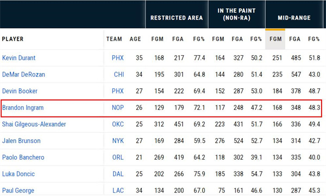Sort table by TEAM column header
326x196 pixels.
tap(114, 39)
